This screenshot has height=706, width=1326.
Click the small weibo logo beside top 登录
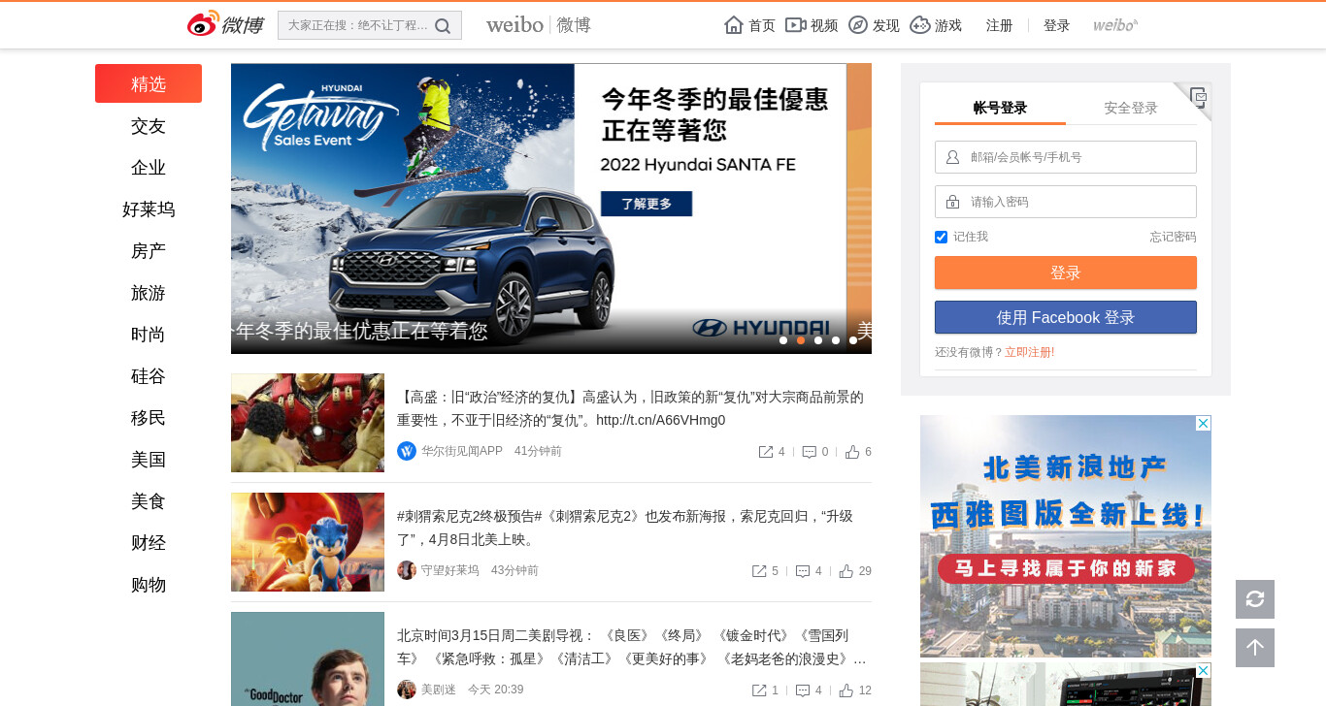pyautogui.click(x=1115, y=25)
